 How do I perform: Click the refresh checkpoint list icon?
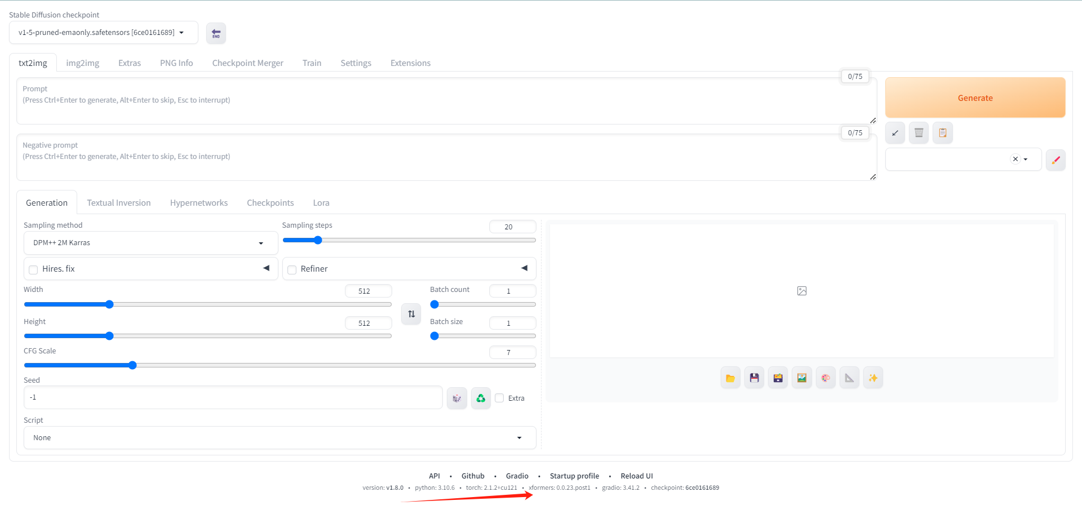216,33
